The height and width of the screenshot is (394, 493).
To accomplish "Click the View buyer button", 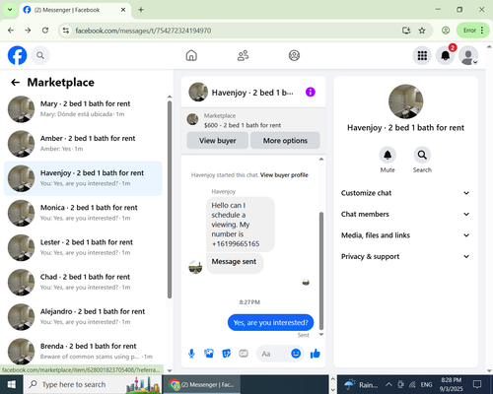I will [x=217, y=141].
